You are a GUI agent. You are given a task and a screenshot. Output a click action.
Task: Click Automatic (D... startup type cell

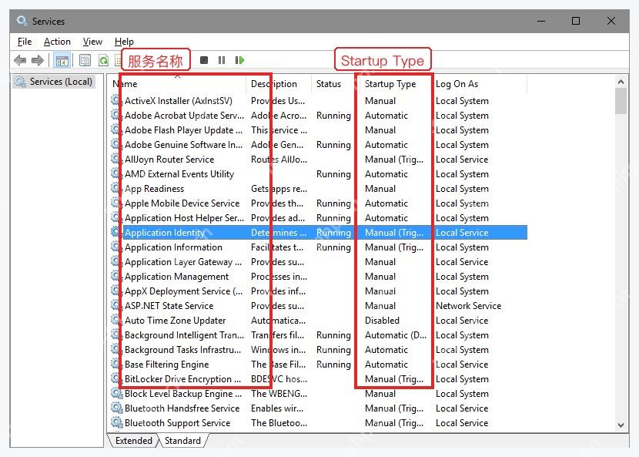point(395,335)
